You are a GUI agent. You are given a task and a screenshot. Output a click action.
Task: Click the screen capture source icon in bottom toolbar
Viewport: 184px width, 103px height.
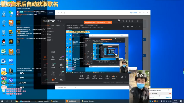81,76
